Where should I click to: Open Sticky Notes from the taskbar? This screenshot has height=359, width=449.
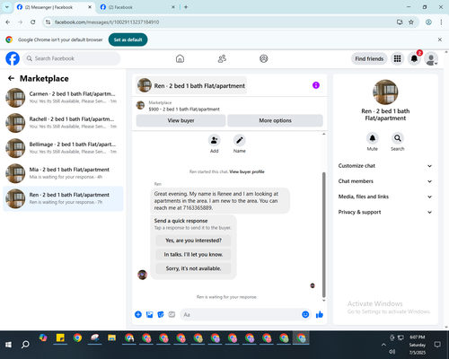60,338
